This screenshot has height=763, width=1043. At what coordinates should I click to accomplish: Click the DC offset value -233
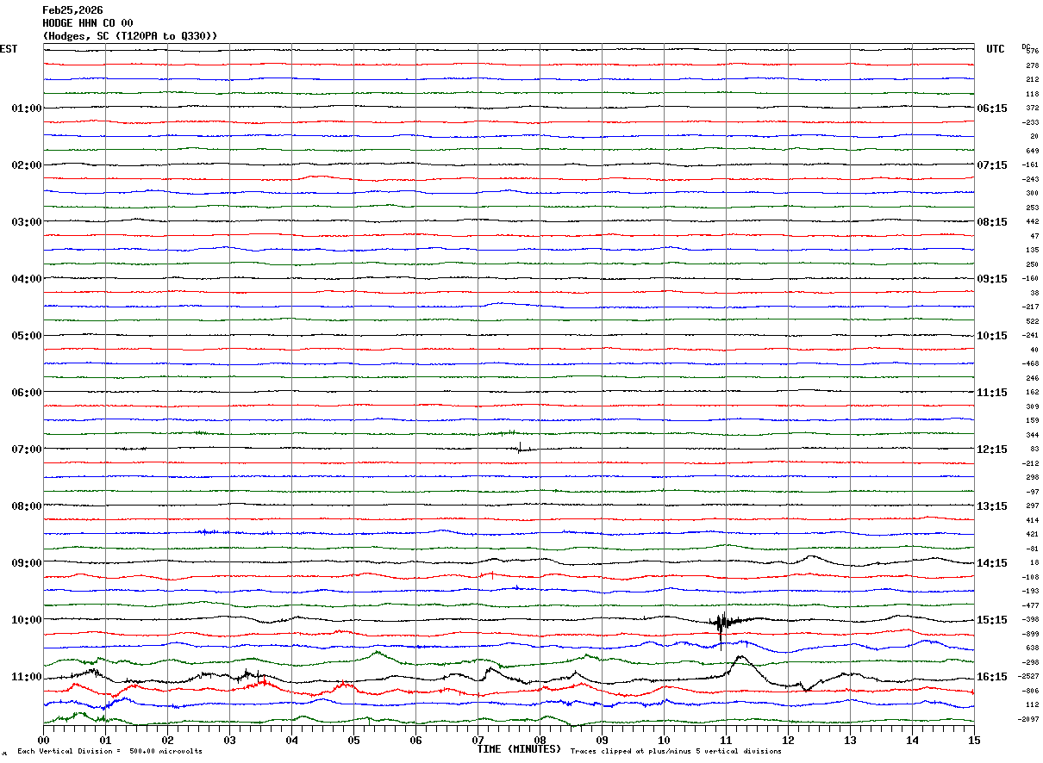click(1031, 122)
